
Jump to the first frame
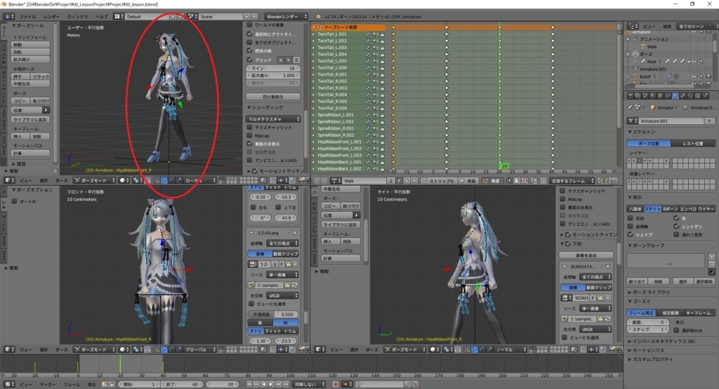pos(249,384)
